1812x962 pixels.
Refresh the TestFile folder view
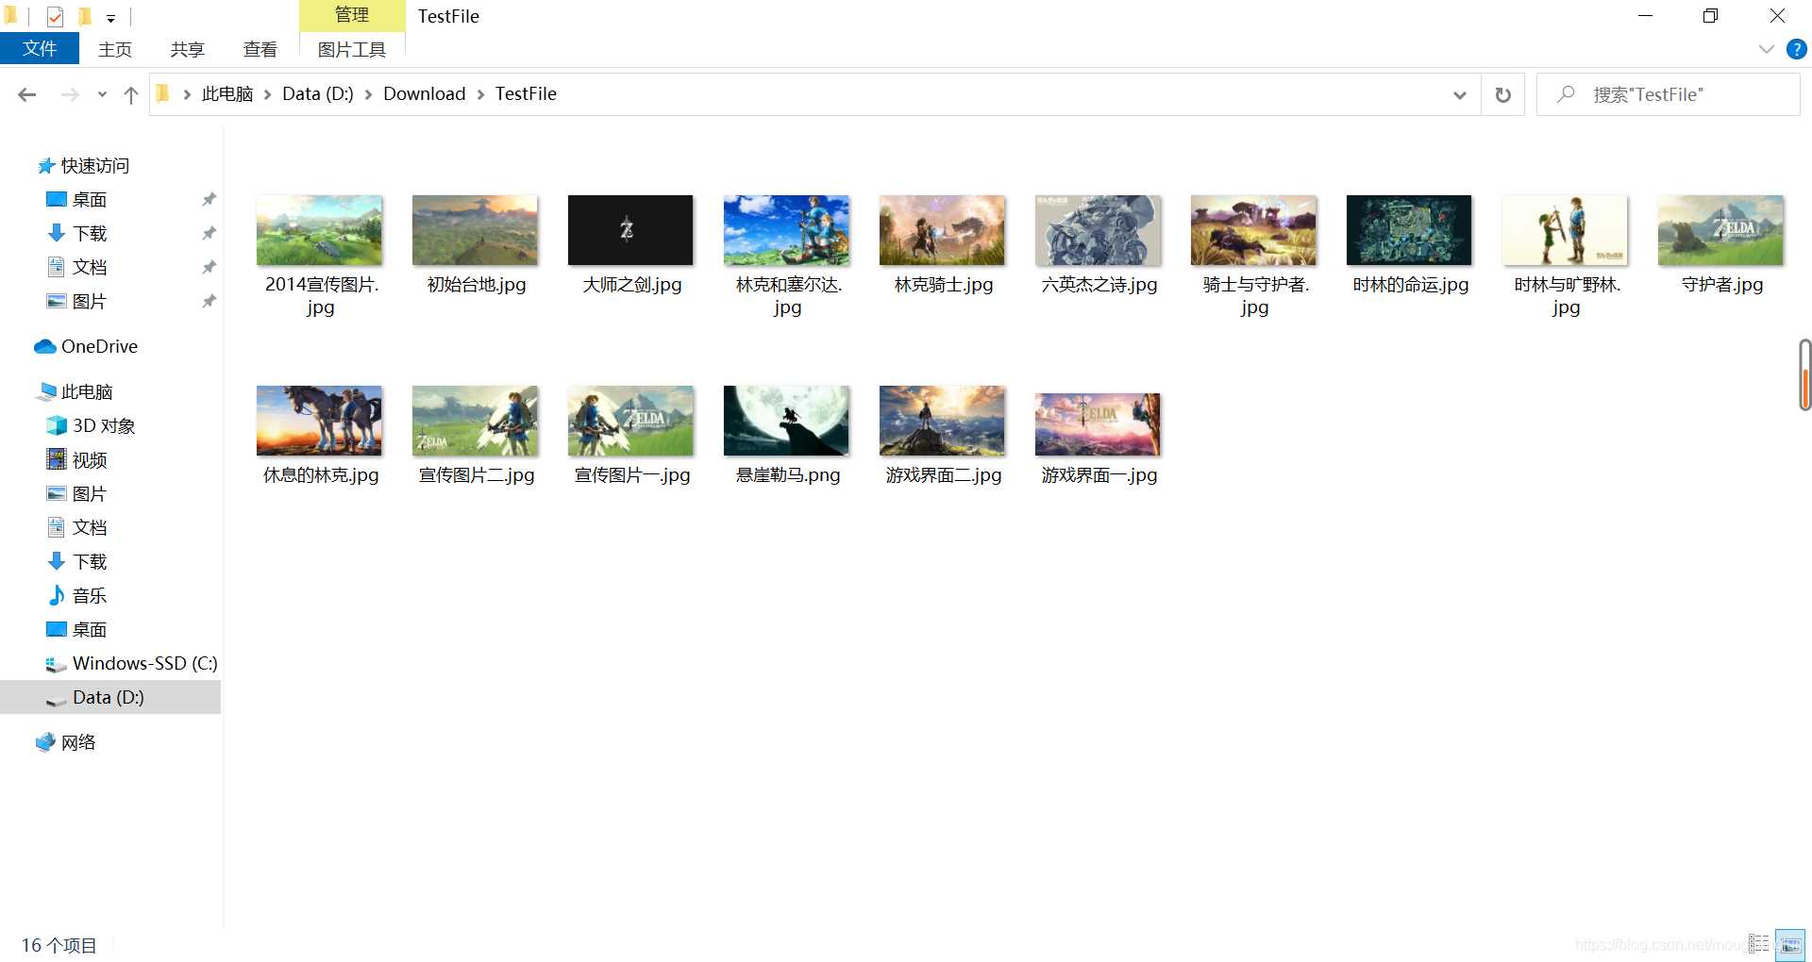1503,94
